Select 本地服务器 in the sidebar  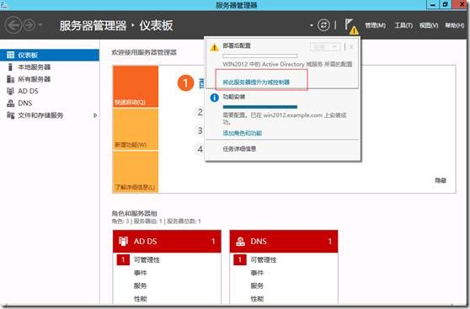click(x=50, y=67)
